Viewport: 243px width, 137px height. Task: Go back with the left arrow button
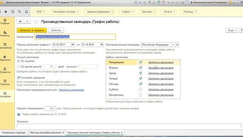point(20,21)
